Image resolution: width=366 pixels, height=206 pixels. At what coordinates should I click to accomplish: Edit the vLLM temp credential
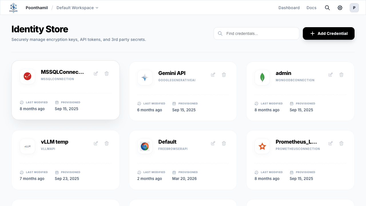[96, 143]
